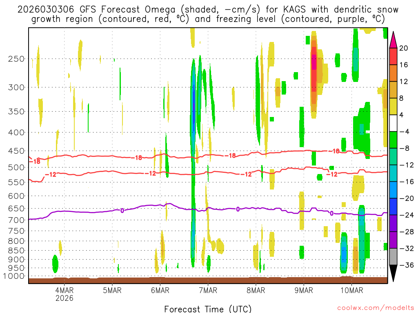Select the colorbar value -28 label

407,232
